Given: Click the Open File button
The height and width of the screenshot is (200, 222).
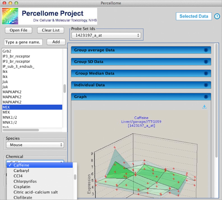Looking at the screenshot, I should [x=18, y=30].
